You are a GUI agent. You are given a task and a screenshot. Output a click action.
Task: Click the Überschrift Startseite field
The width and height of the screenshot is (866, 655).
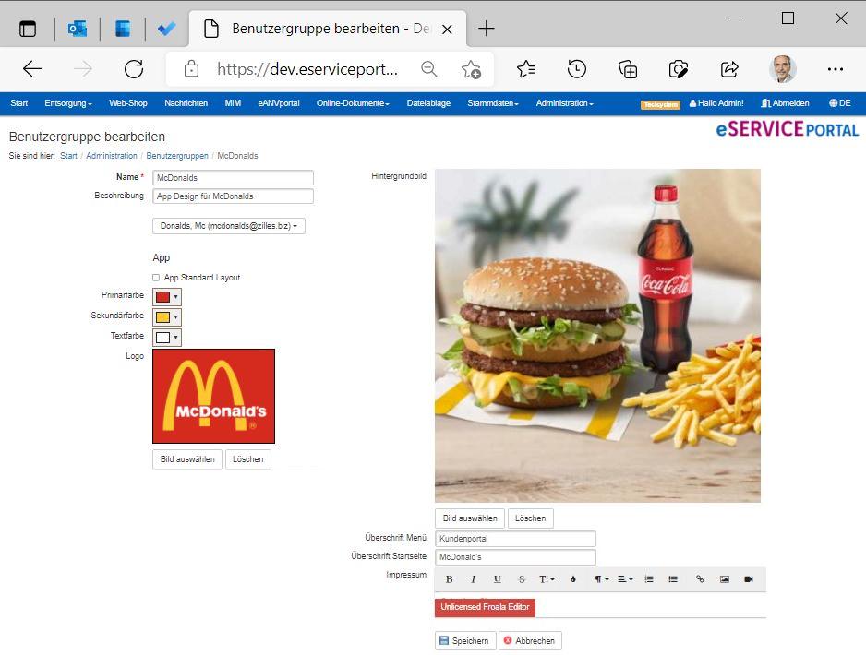516,557
